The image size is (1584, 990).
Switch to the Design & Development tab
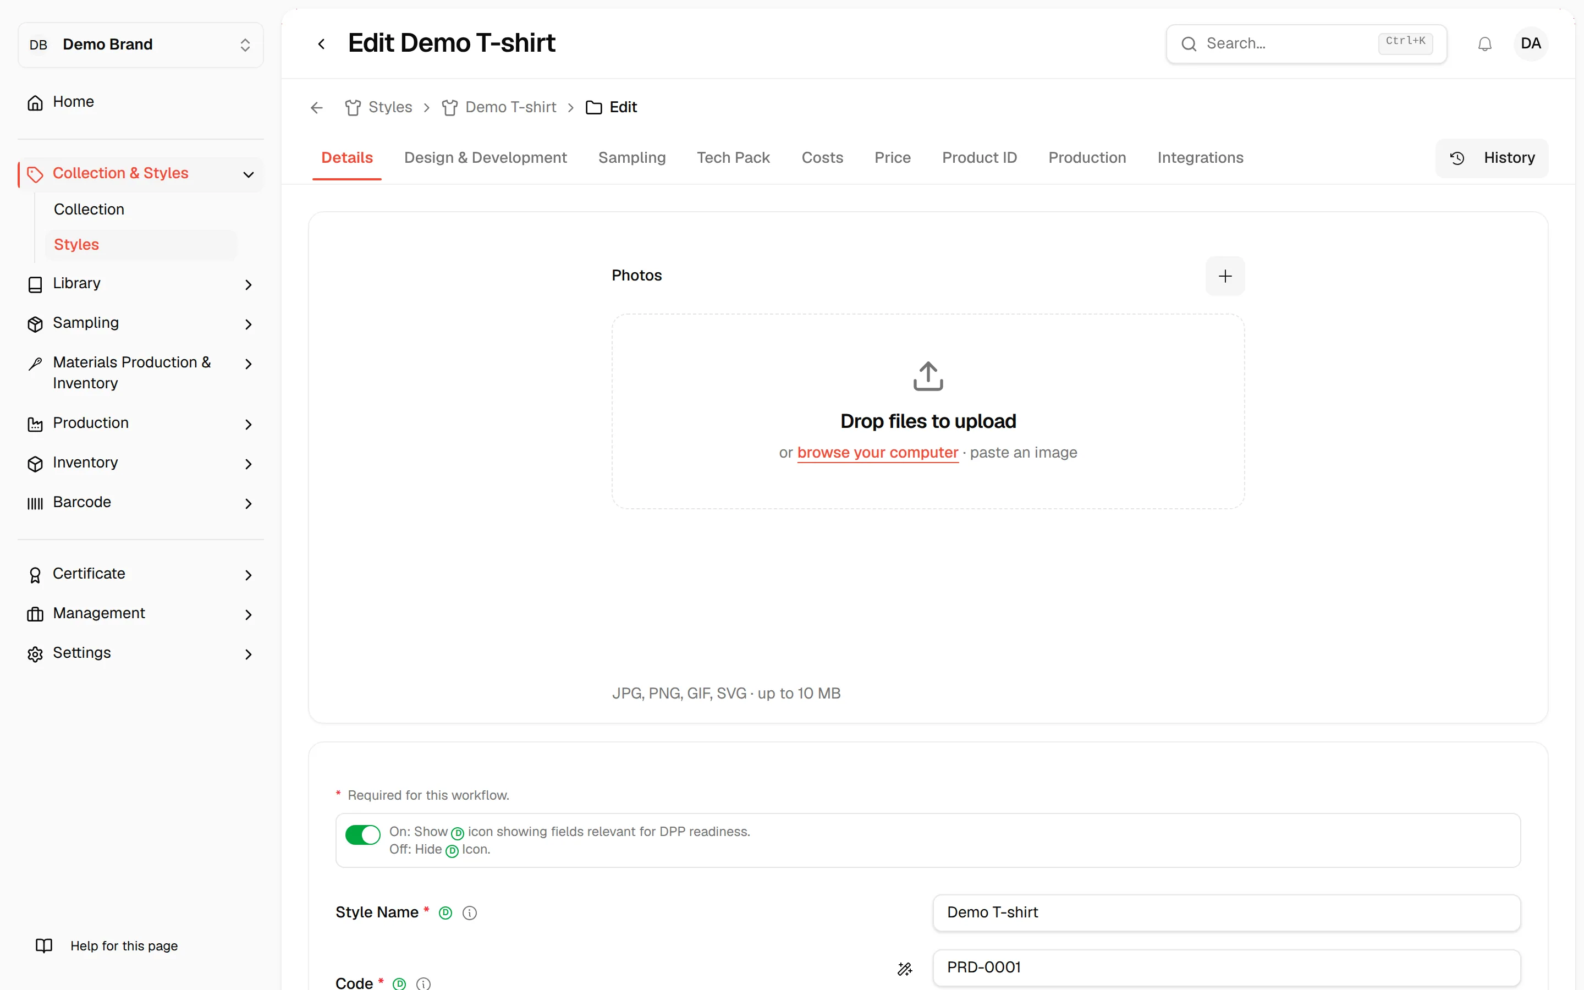(485, 158)
